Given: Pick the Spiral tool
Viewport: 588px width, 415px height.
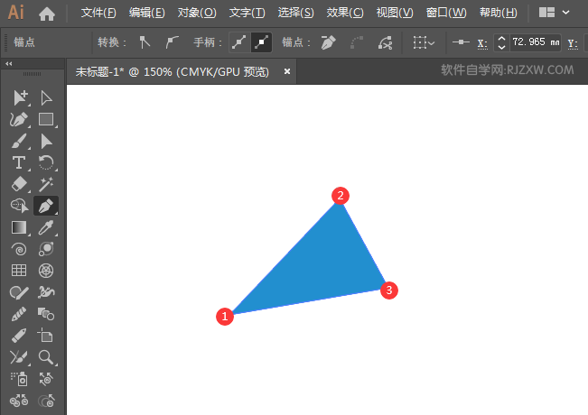Looking at the screenshot, I should coord(19,249).
